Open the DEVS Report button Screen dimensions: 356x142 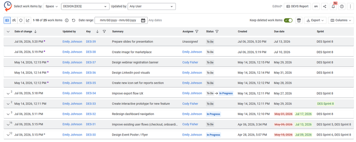297,6
